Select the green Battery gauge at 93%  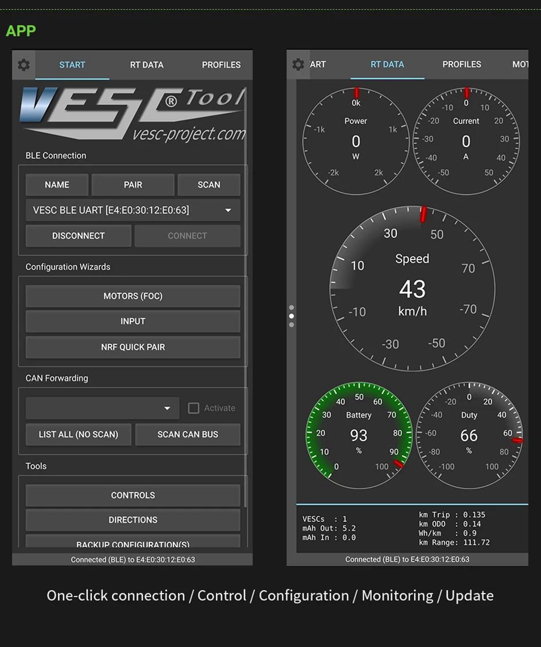pos(359,435)
